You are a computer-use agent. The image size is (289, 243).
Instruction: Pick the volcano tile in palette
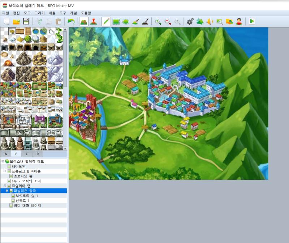pos(8,63)
